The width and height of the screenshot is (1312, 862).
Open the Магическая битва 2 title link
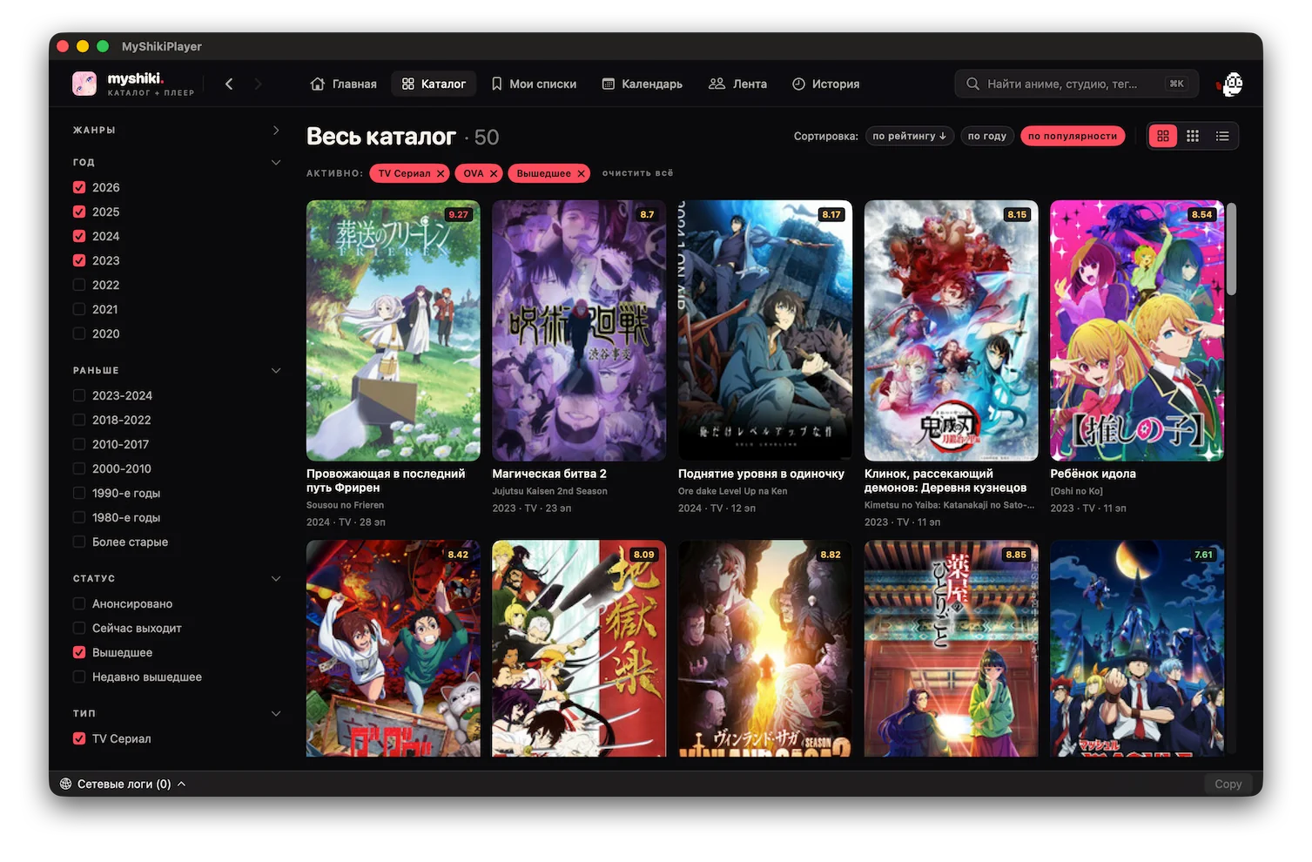tap(549, 474)
